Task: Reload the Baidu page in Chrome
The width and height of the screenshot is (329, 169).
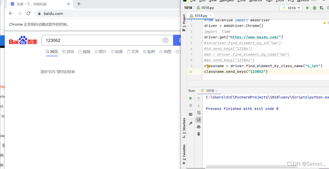Action: click(28, 14)
